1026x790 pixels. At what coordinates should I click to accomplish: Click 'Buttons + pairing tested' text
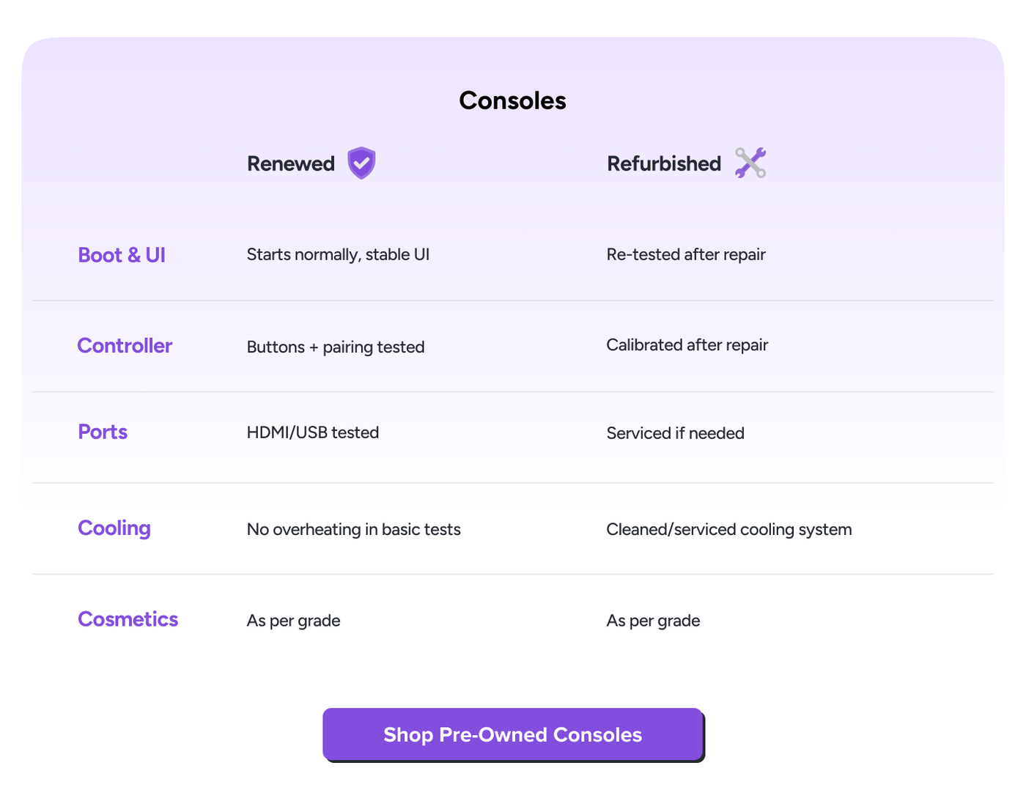[x=336, y=347]
